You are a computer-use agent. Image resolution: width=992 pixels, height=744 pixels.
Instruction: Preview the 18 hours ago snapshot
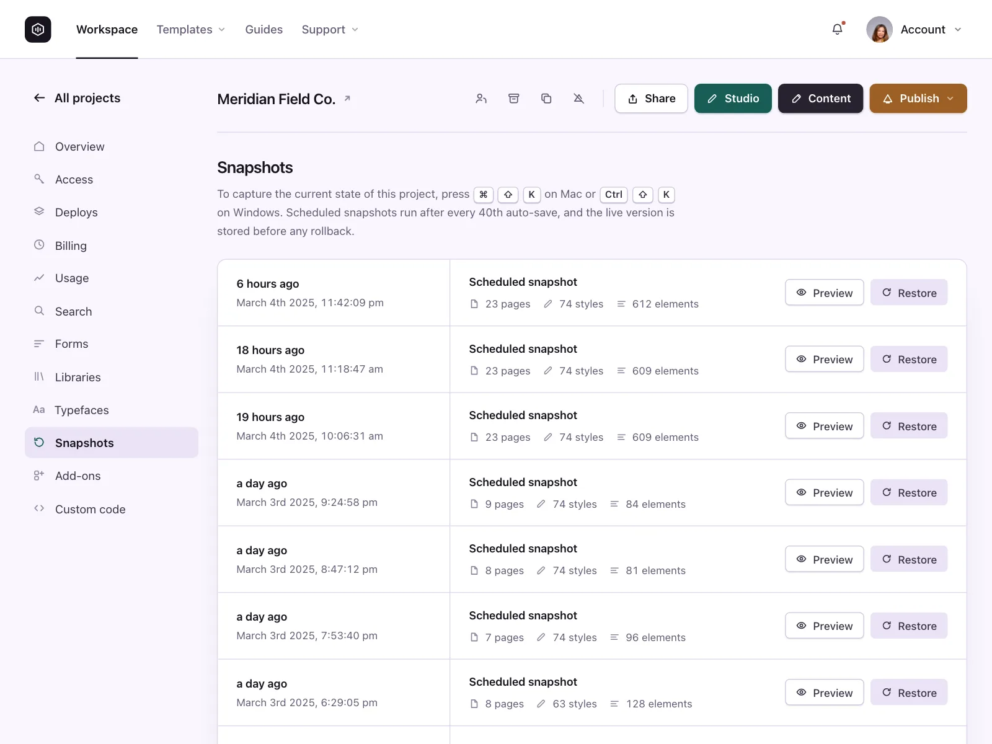(824, 359)
